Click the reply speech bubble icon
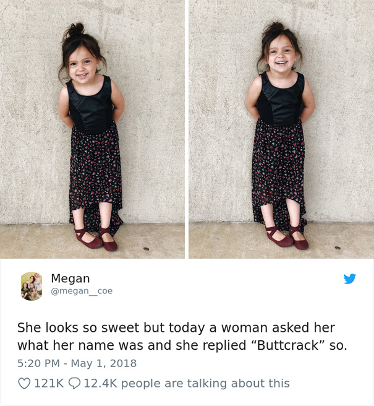 [74, 383]
